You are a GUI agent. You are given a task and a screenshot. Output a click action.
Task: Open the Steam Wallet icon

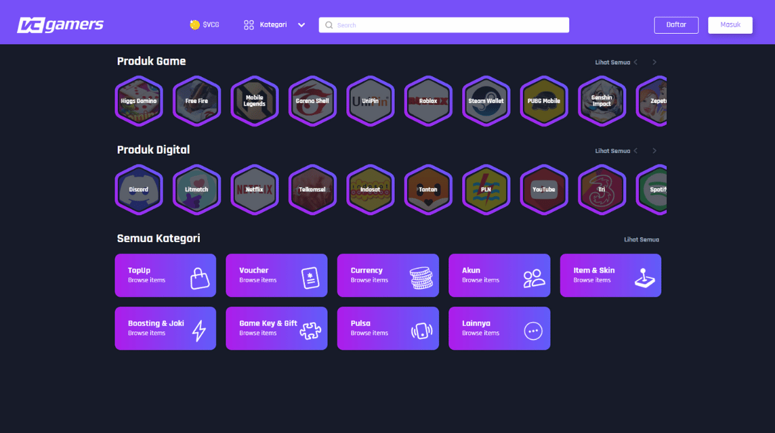click(486, 101)
